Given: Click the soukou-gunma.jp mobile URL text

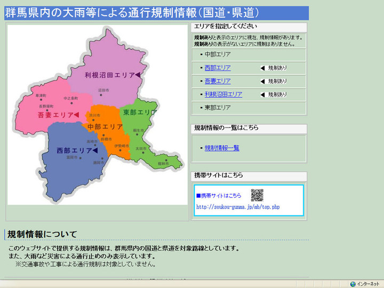Looking at the screenshot, I should 238,207.
